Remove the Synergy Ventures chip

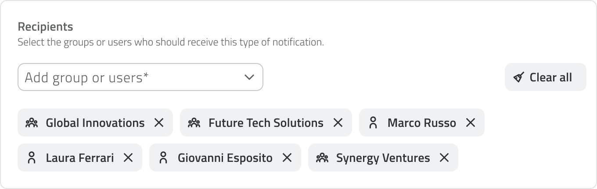click(444, 158)
